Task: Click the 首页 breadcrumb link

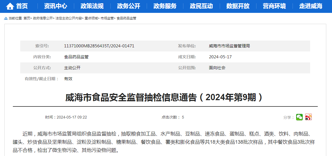Action: pos(27,18)
